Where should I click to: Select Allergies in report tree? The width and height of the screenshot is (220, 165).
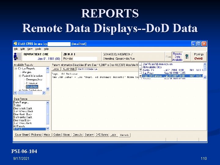[27, 72]
